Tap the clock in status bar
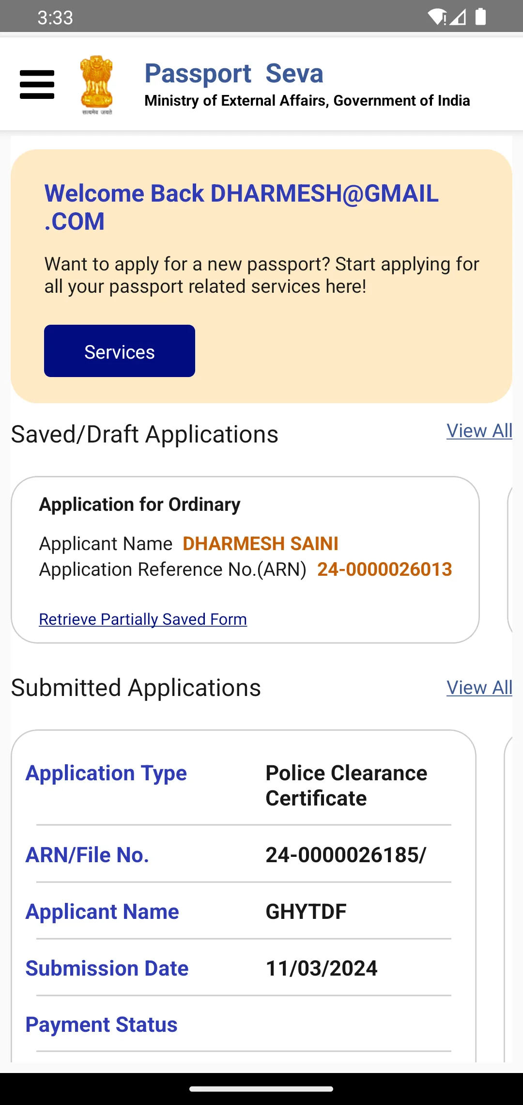This screenshot has height=1105, width=523. click(55, 17)
